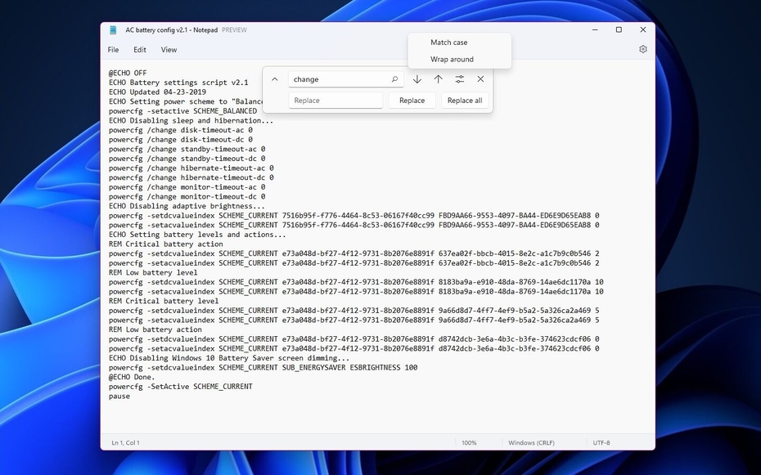Open the find options filter icon
This screenshot has width=761, height=475.
pyautogui.click(x=459, y=78)
